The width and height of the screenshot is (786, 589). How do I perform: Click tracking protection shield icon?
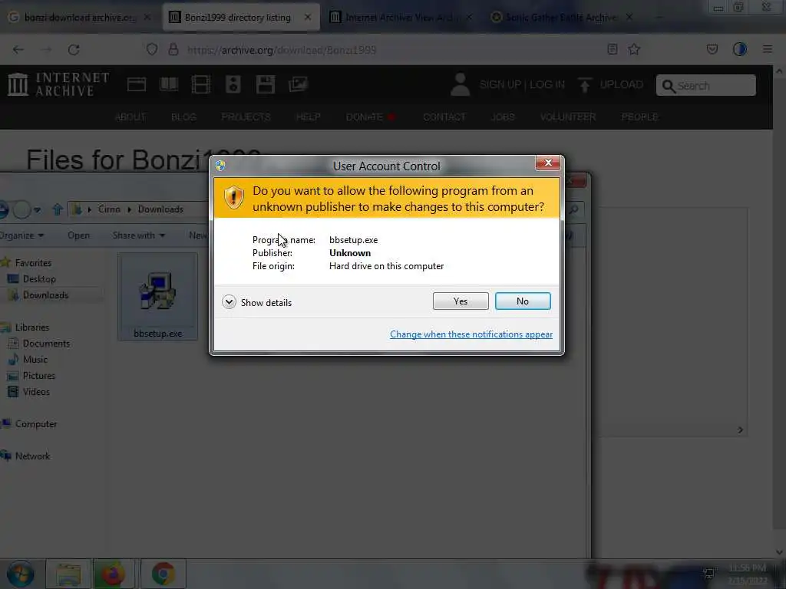tap(152, 49)
